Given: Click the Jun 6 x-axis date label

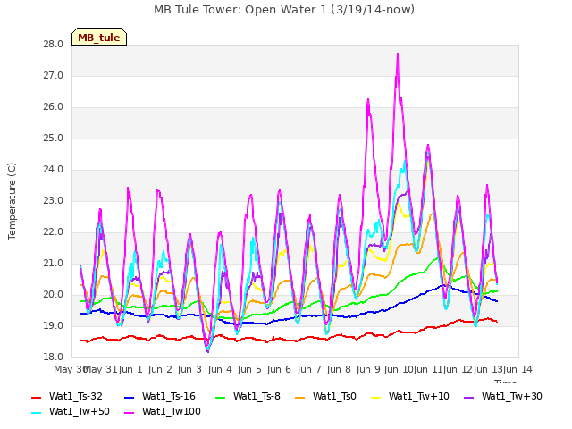Looking at the screenshot, I should pyautogui.click(x=279, y=370).
